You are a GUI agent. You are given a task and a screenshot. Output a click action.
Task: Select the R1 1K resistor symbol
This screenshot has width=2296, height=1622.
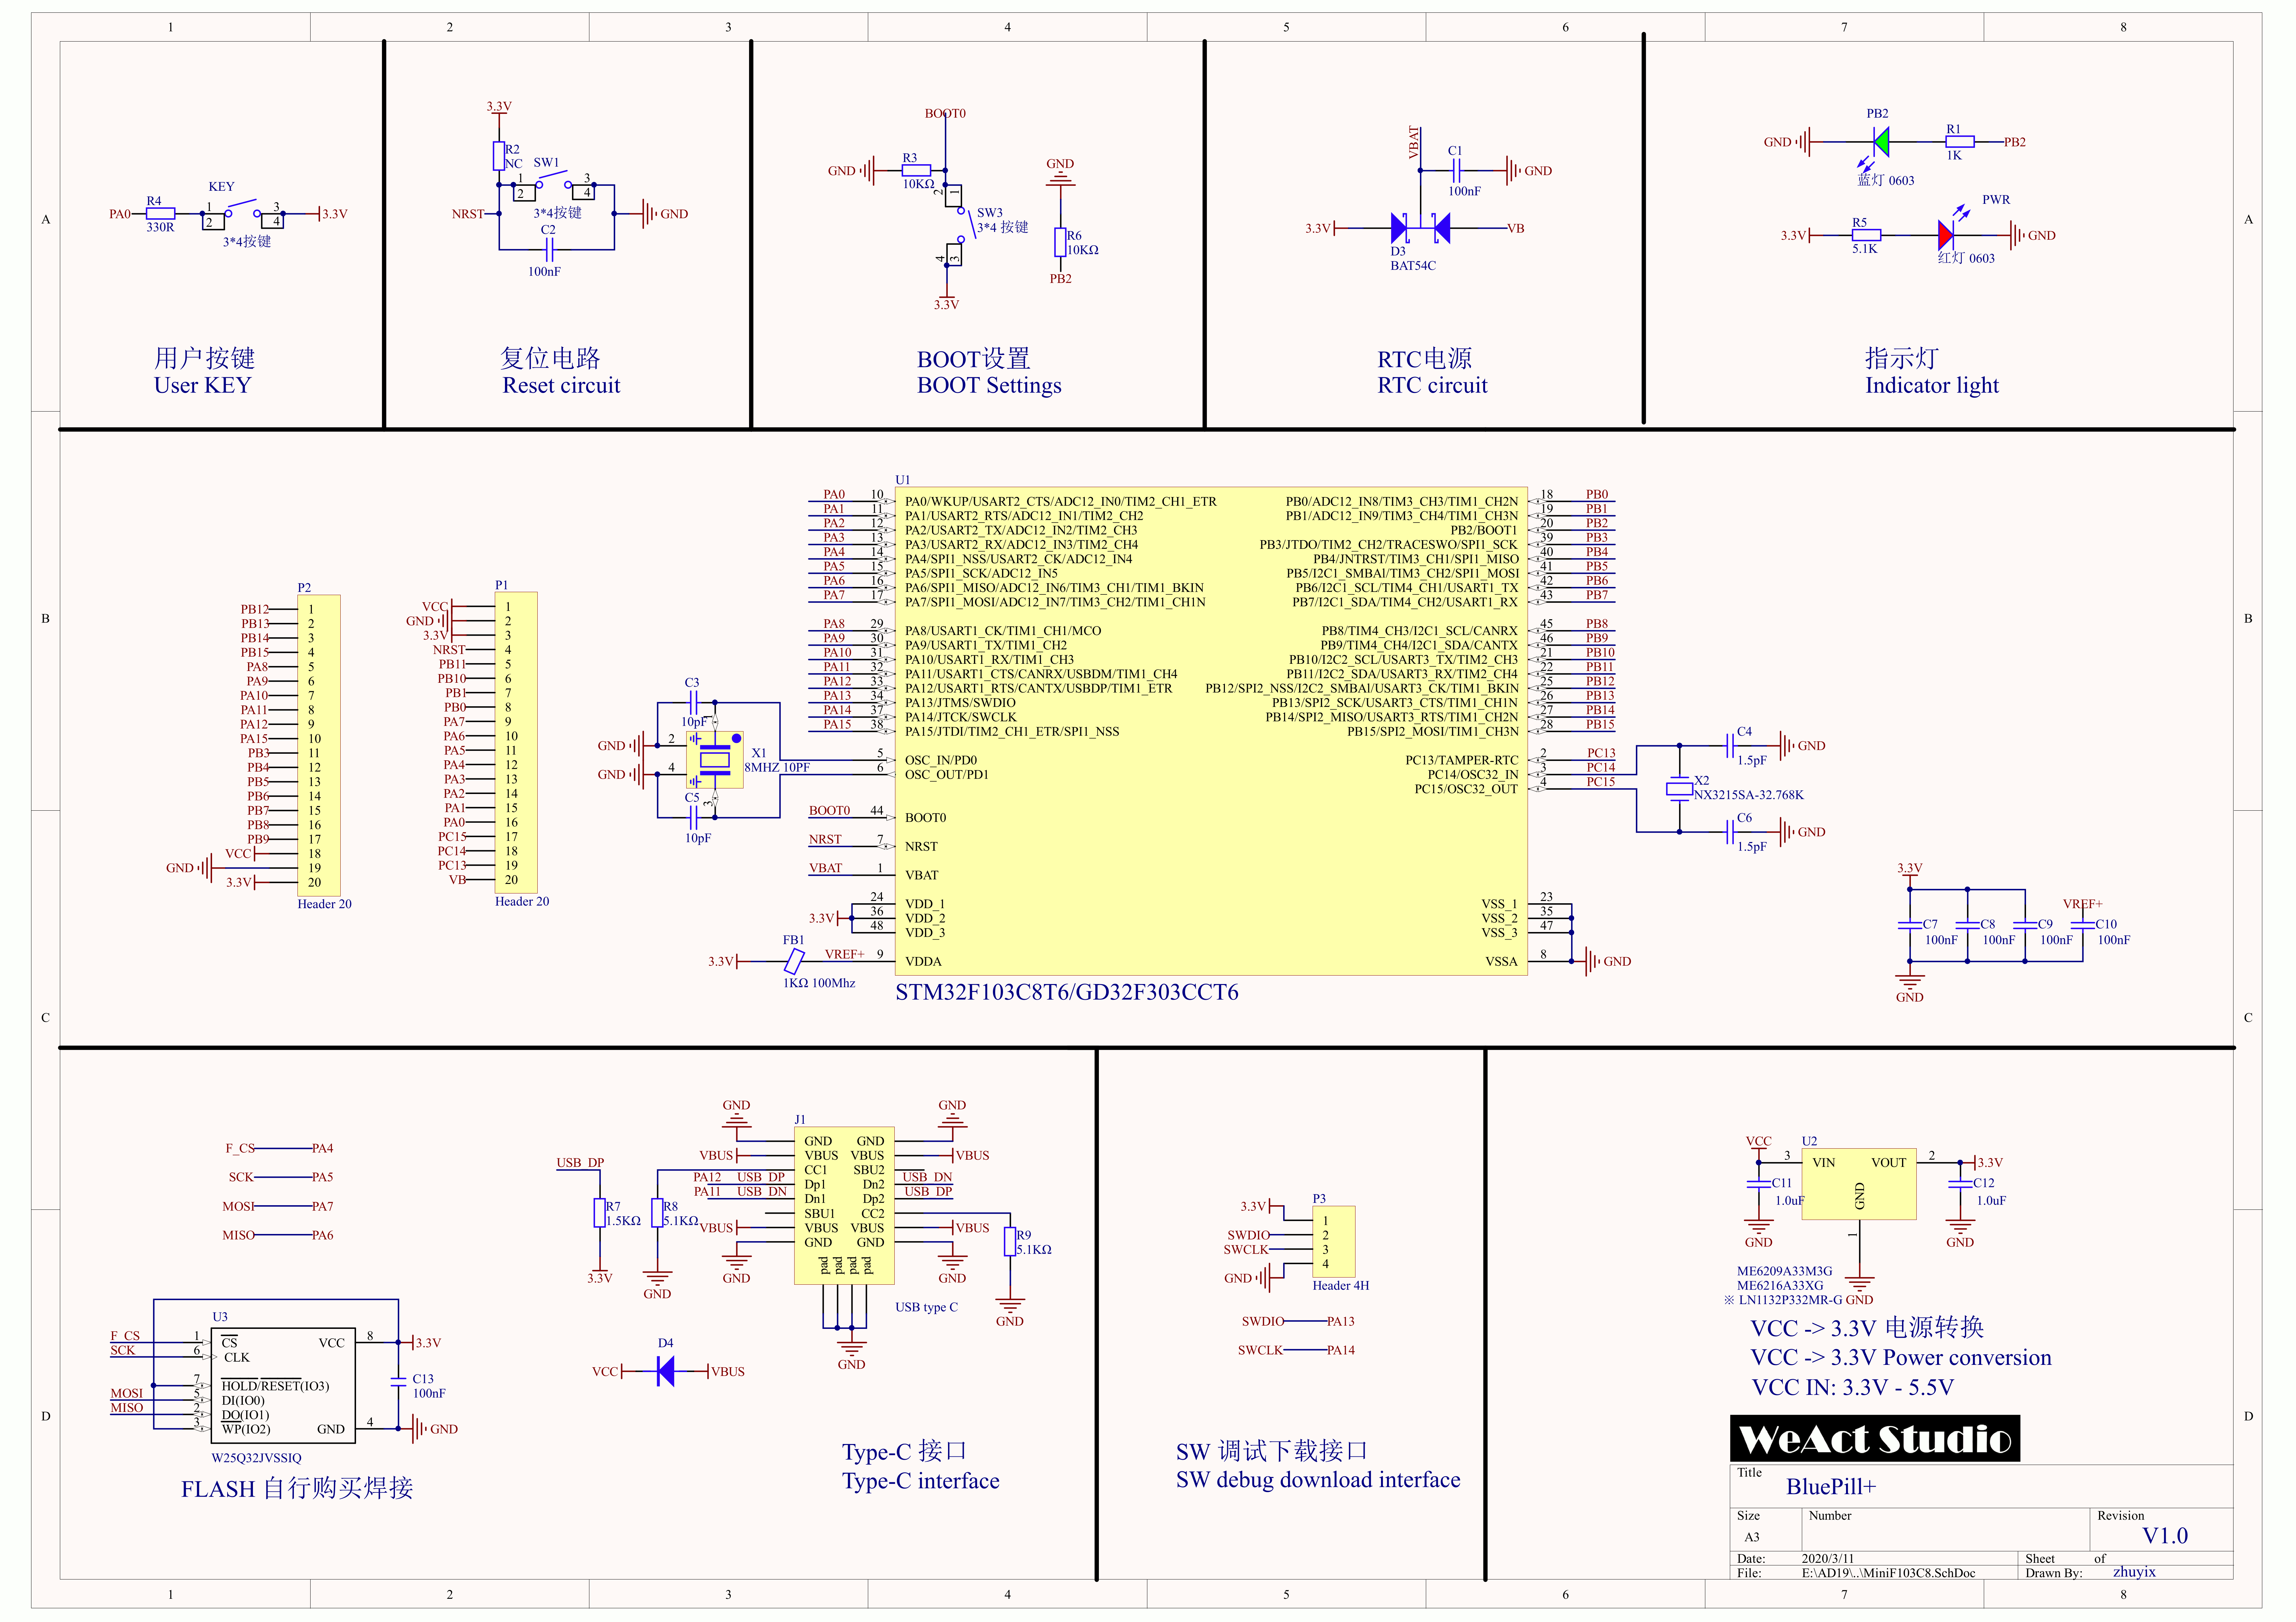[x=1960, y=142]
